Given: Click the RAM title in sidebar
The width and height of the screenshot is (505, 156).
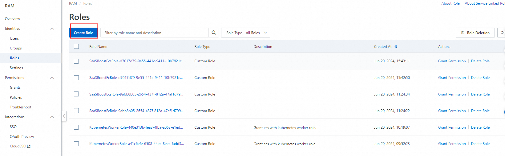Looking at the screenshot, I should 10,6.
